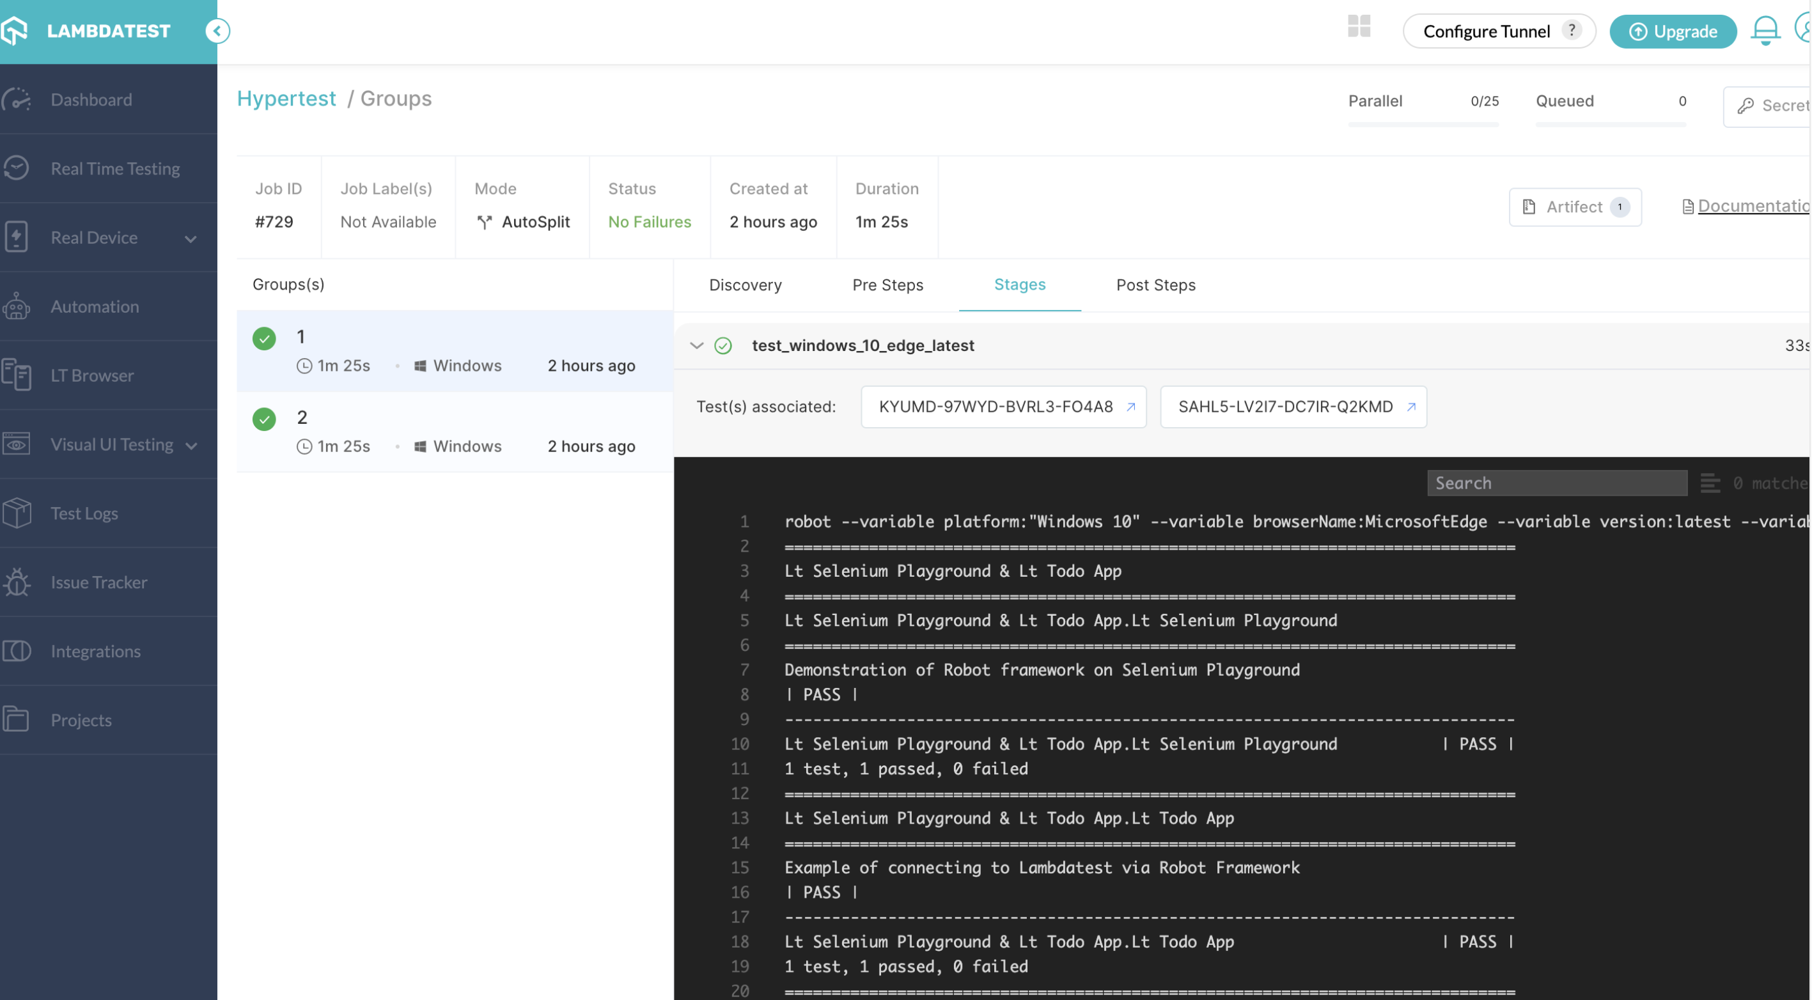
Task: Click the Visual UI Testing eye icon
Action: (16, 444)
